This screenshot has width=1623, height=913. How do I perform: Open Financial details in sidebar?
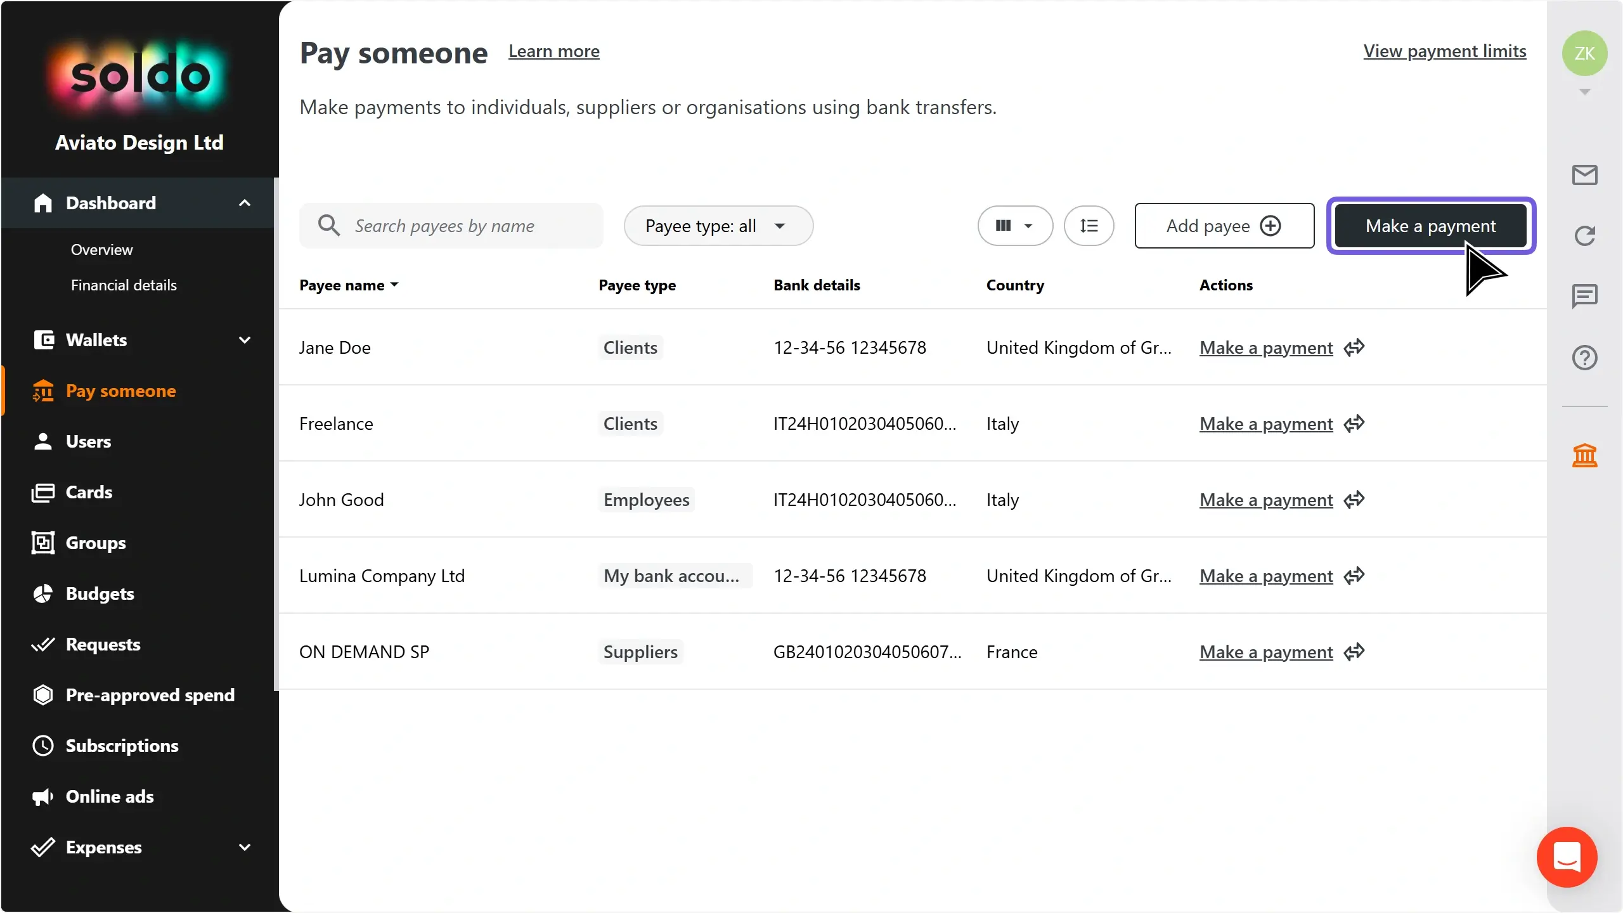[x=124, y=285]
